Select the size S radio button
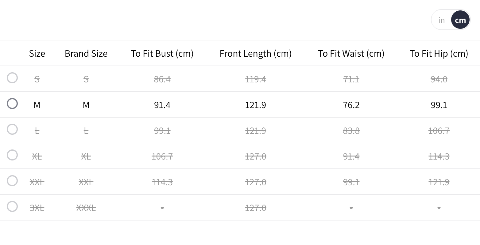This screenshot has height=245, width=480. [12, 78]
